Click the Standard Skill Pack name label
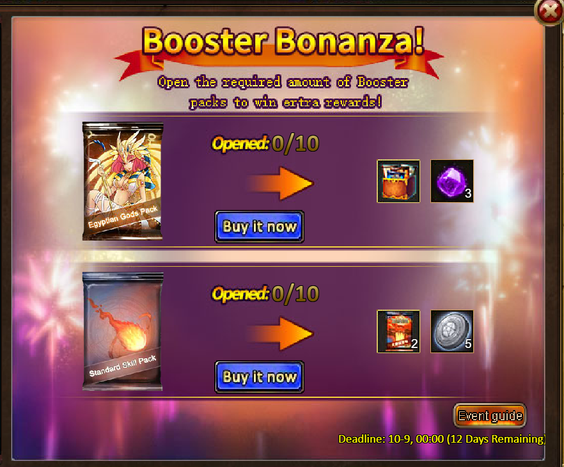The image size is (564, 467). click(123, 365)
